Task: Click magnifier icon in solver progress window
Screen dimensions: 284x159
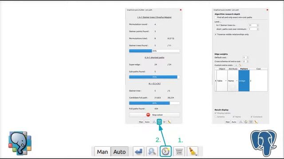Action: pos(154,122)
